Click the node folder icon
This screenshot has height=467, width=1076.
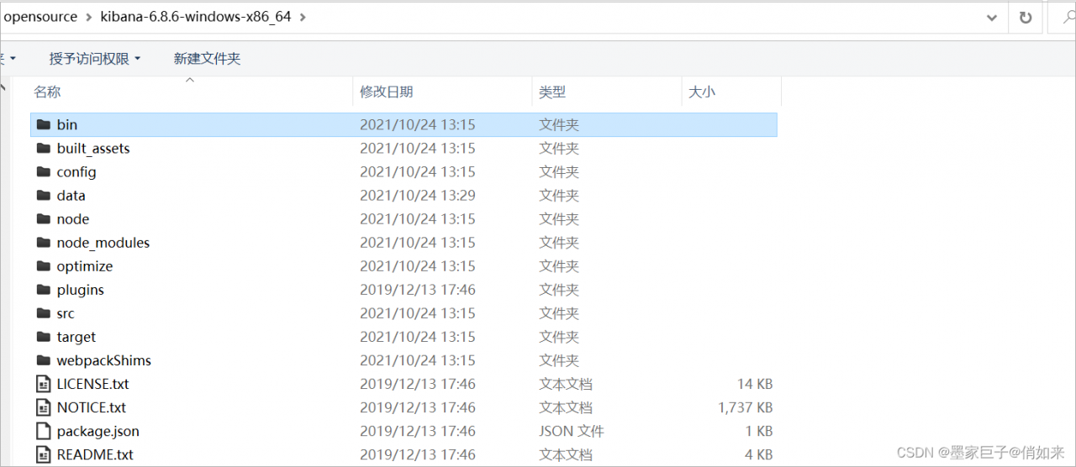point(44,218)
